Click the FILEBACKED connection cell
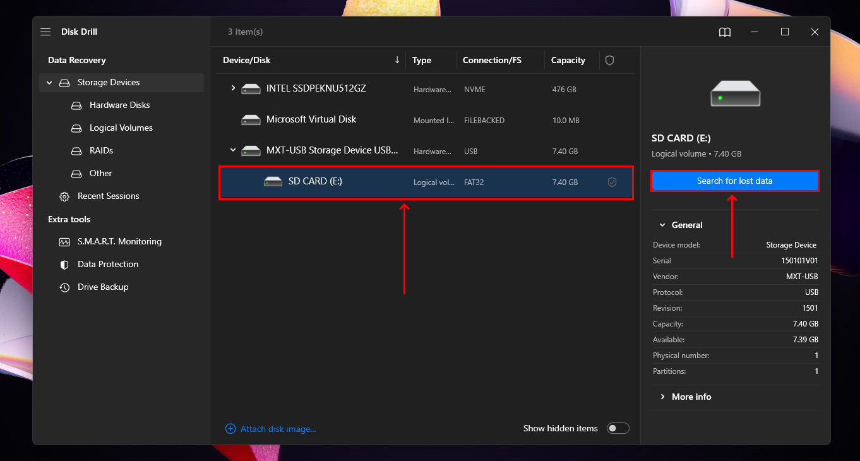The height and width of the screenshot is (461, 860). point(484,121)
